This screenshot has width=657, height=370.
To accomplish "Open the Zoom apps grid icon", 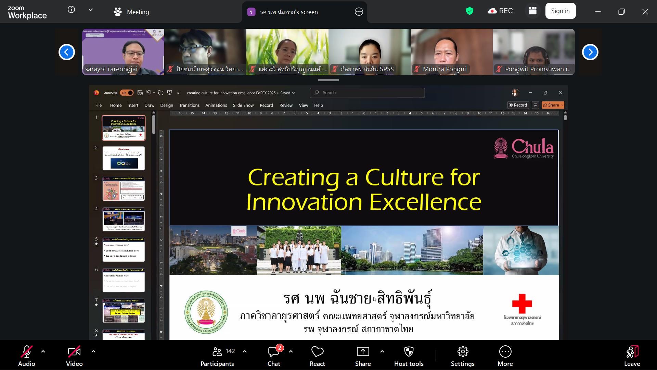I will pyautogui.click(x=532, y=11).
